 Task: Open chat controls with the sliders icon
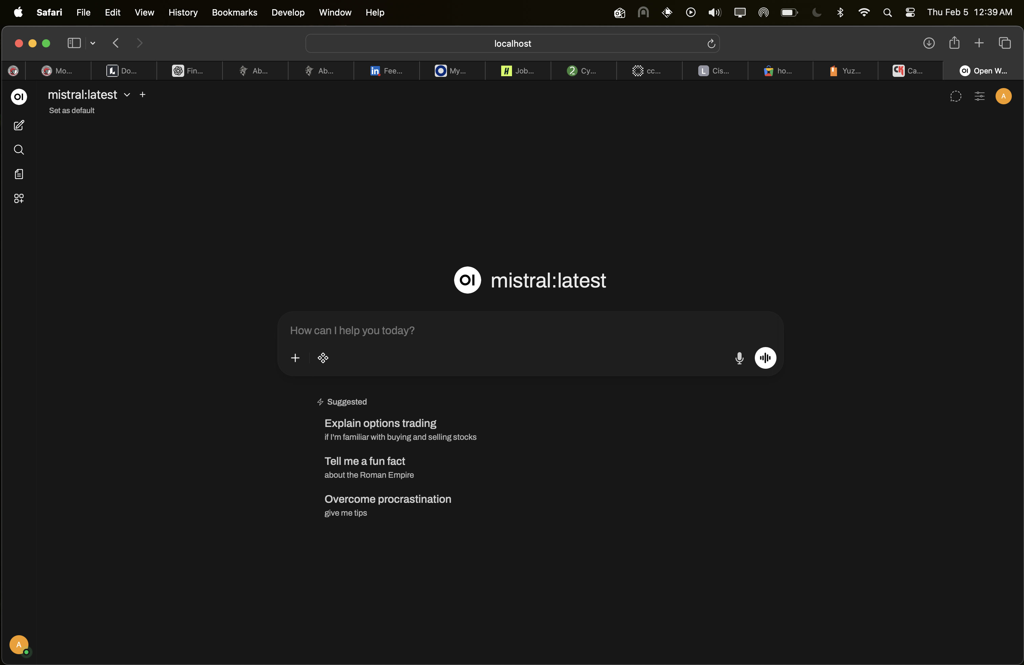coord(979,96)
